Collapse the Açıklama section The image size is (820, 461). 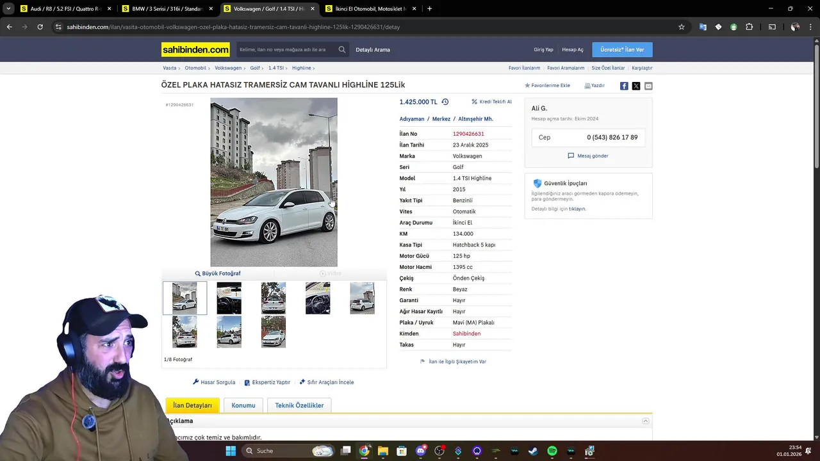click(x=646, y=421)
